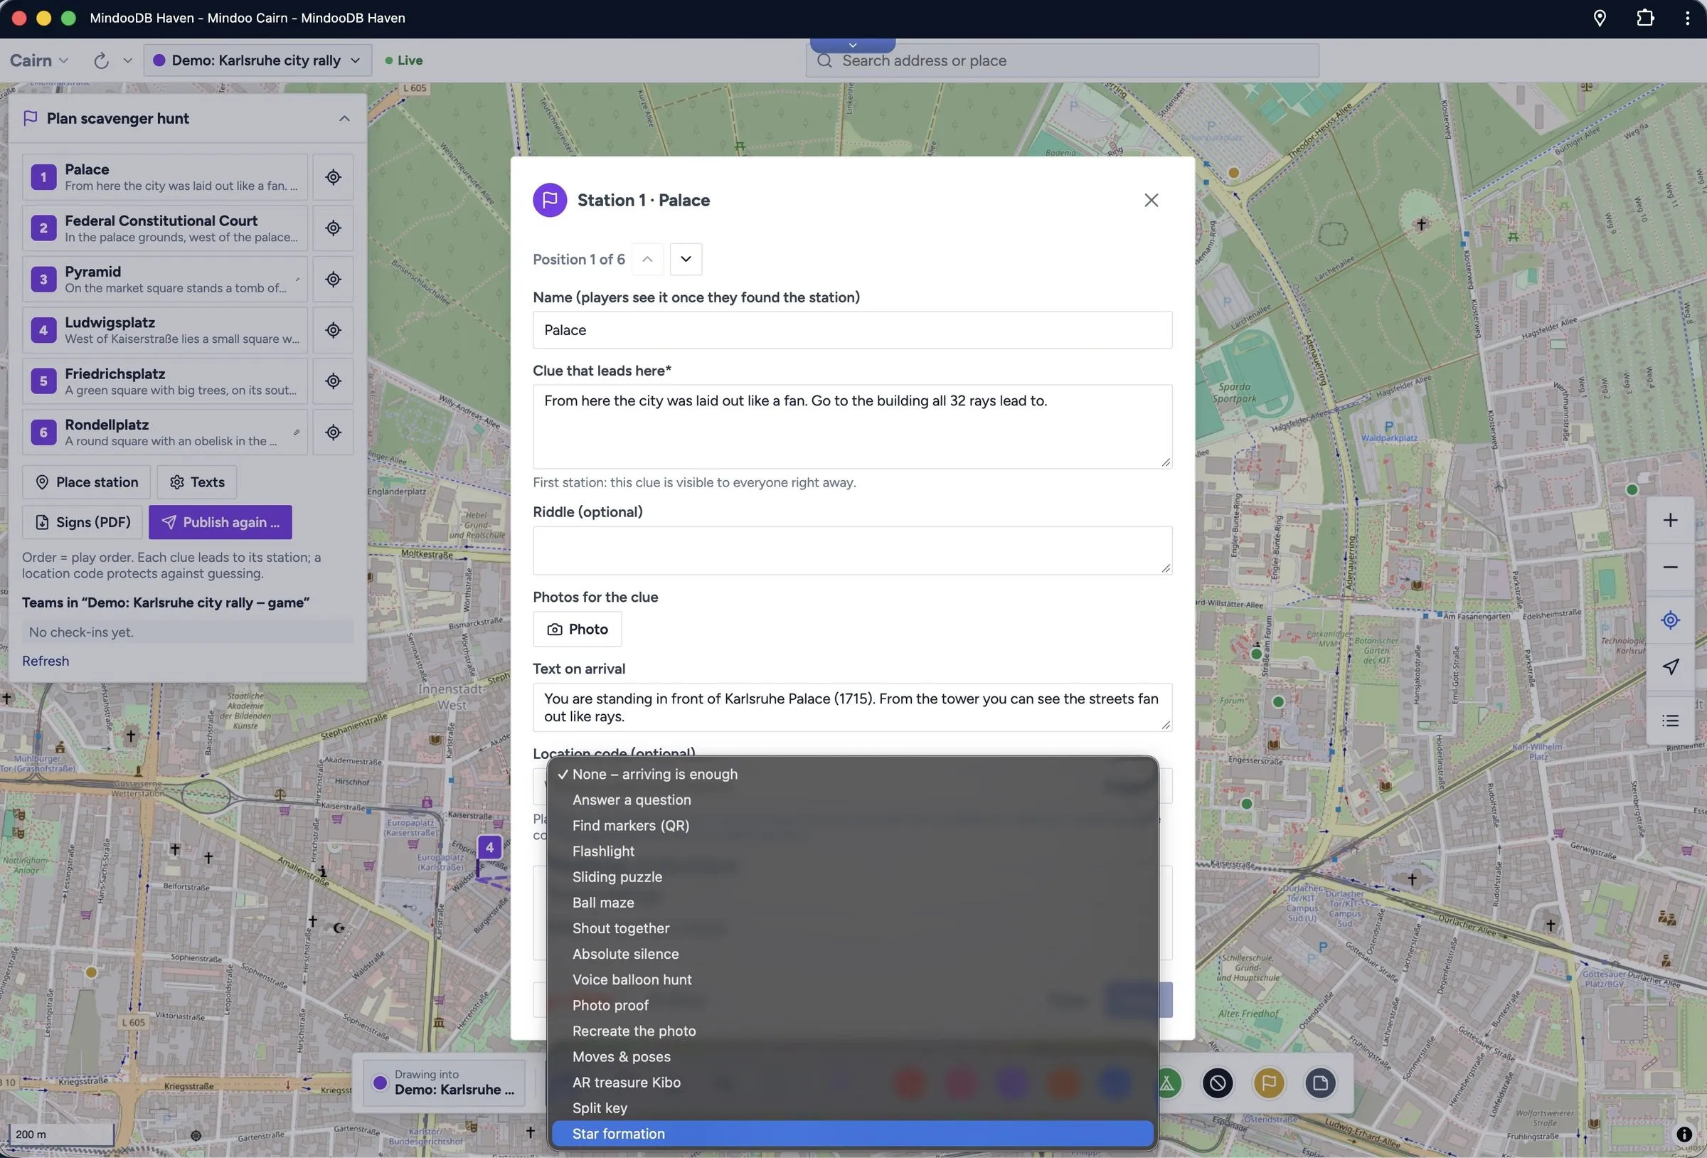This screenshot has width=1707, height=1158.
Task: Open the chevron dropdown next to reload icon
Action: click(x=127, y=60)
